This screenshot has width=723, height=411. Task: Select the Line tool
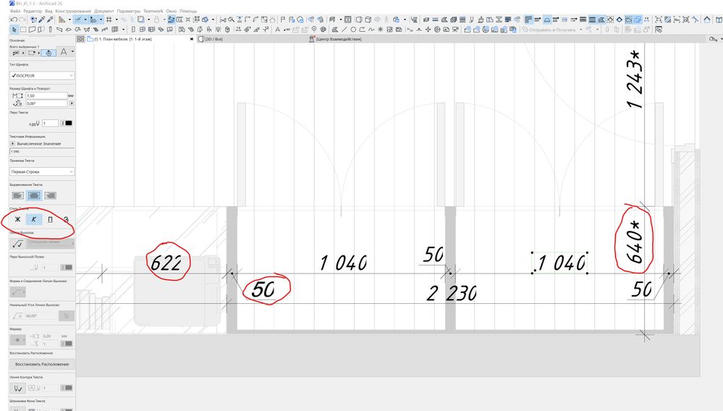pyautogui.click(x=344, y=30)
